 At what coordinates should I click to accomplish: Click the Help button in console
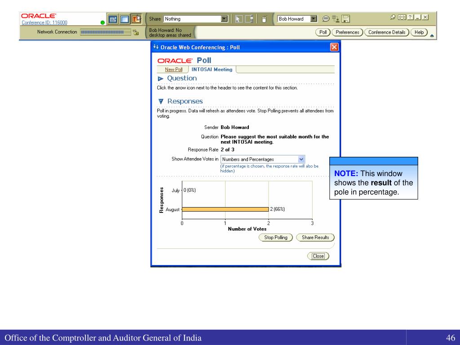[x=419, y=32]
